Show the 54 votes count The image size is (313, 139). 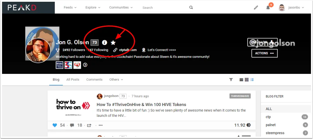click(x=62, y=125)
